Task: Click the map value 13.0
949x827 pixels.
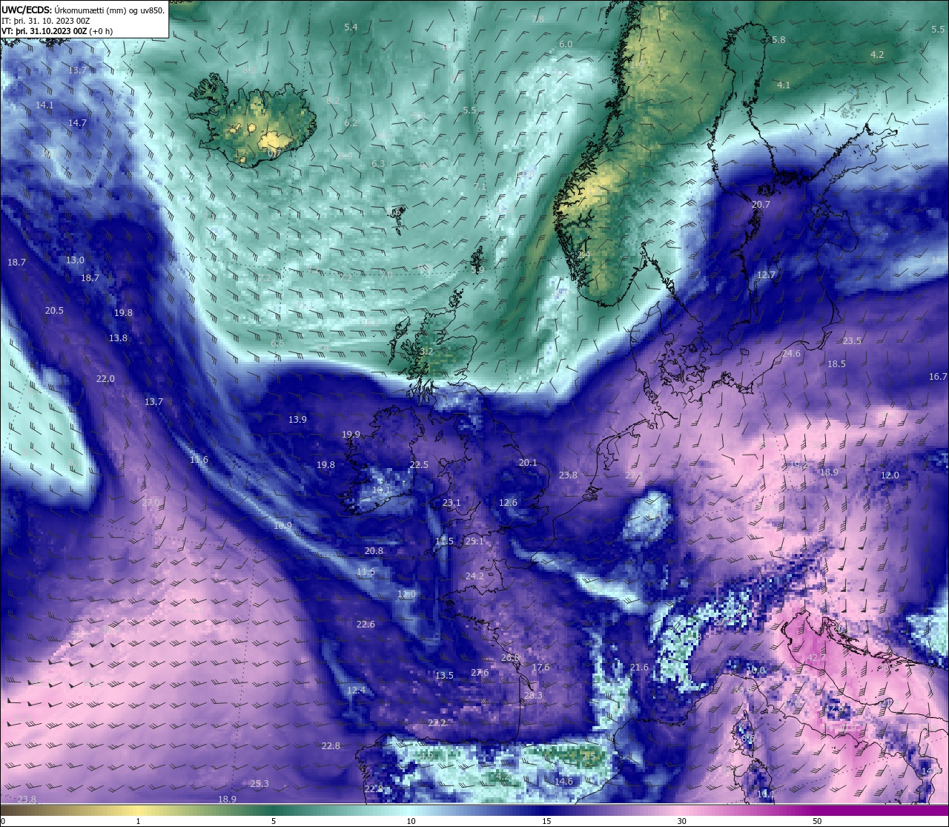Action: (75, 260)
